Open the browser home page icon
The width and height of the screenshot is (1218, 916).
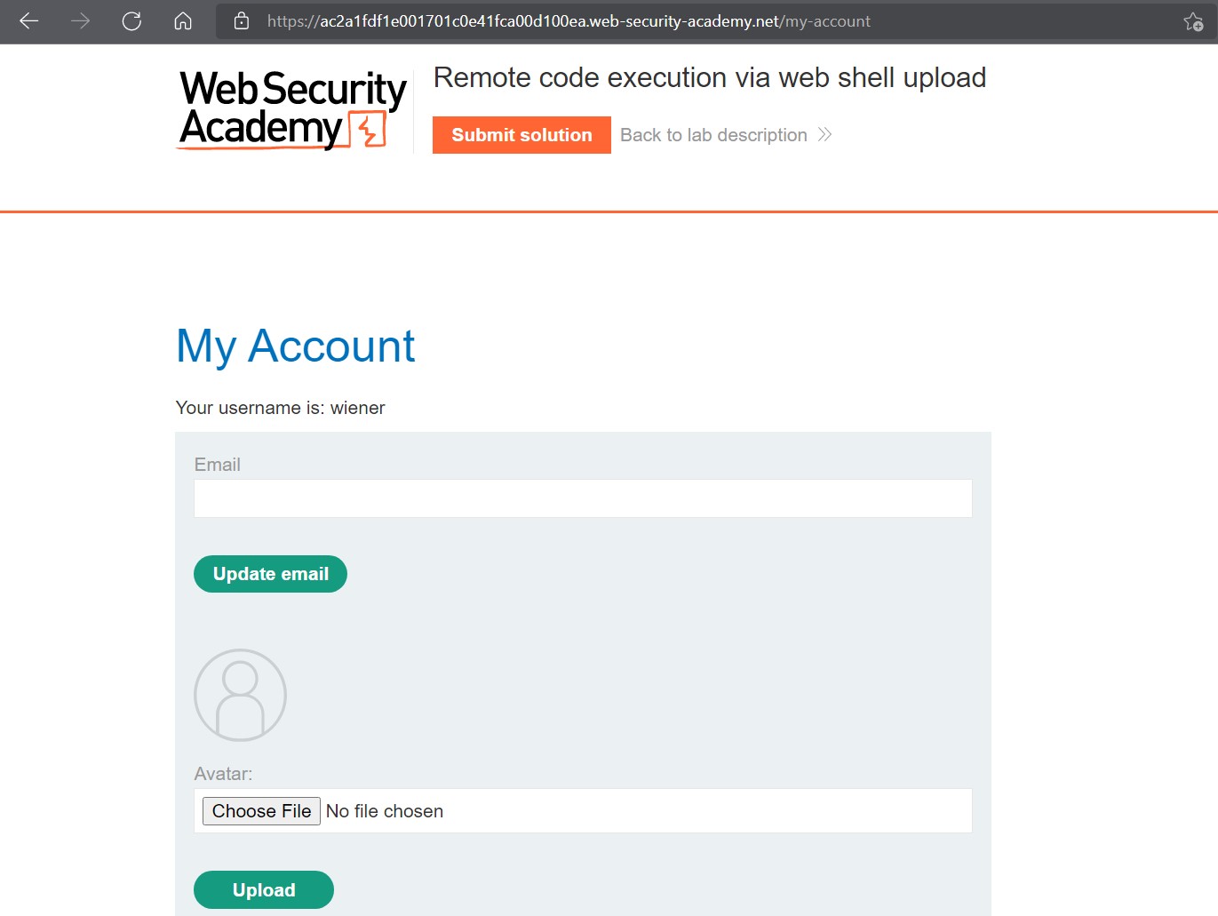[183, 21]
